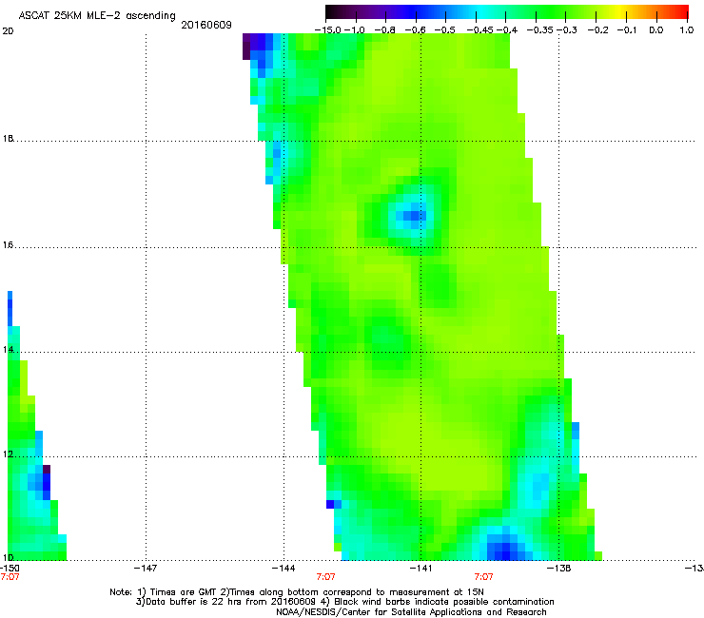Click the longitude label -144
Image resolution: width=704 pixels, height=618 pixels.
284,569
